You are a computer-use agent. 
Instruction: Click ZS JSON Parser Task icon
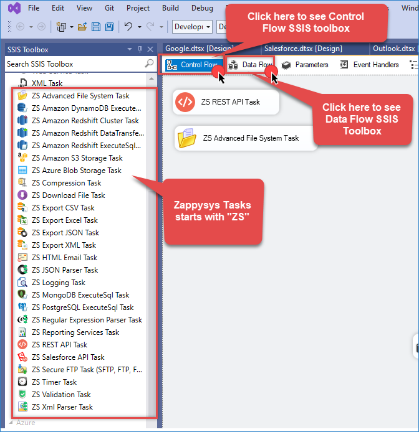point(22,270)
